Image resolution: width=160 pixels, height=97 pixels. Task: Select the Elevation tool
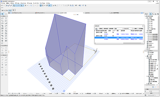[x=6, y=48]
